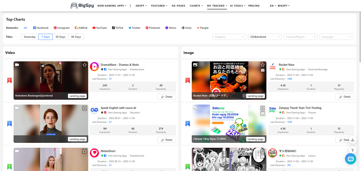Expand the Non-Gaming Apps menu
This screenshot has height=171, width=361.
click(x=112, y=6)
